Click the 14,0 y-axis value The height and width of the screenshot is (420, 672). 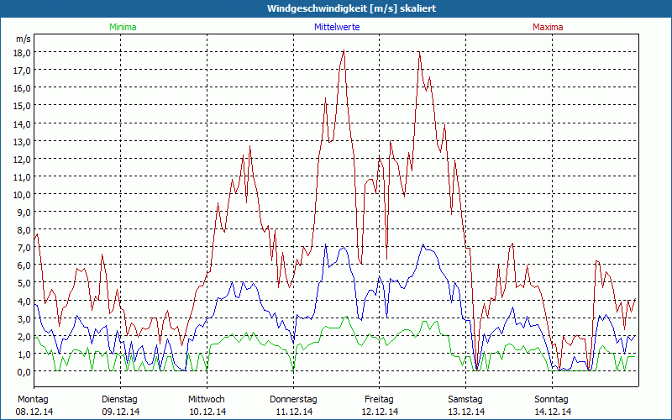pos(24,124)
